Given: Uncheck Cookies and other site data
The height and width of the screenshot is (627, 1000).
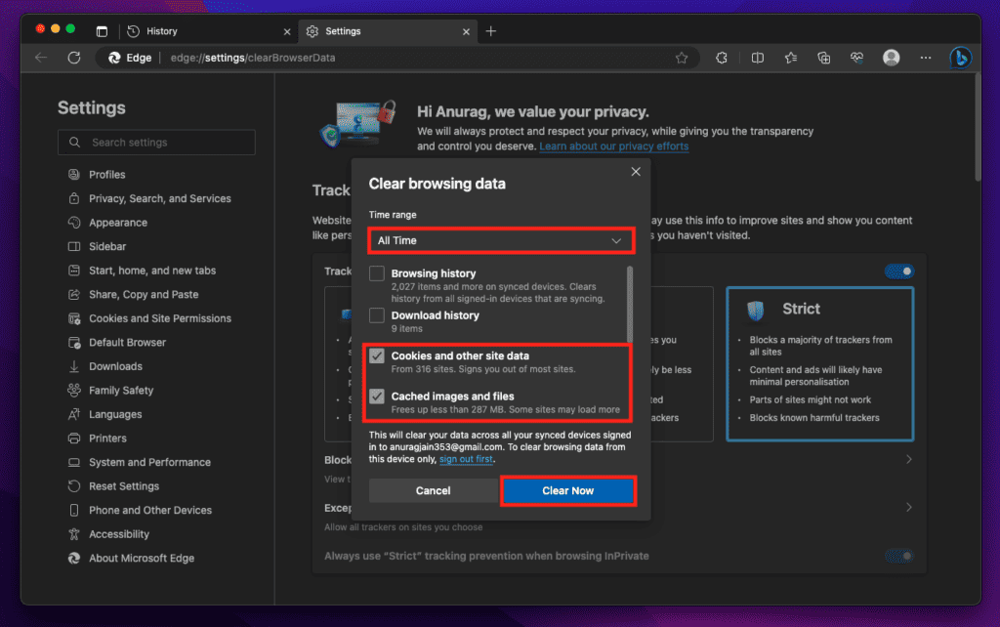Looking at the screenshot, I should click(x=376, y=355).
